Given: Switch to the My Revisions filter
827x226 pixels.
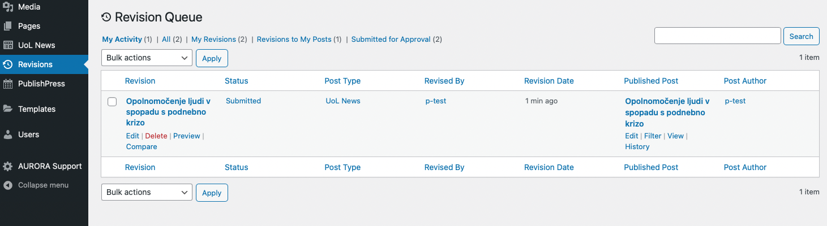Looking at the screenshot, I should (x=213, y=40).
